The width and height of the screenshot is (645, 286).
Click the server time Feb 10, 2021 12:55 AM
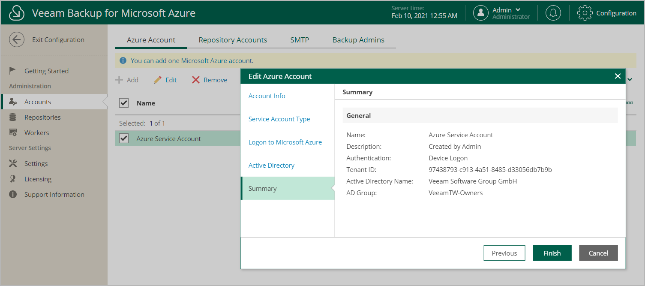tap(424, 16)
